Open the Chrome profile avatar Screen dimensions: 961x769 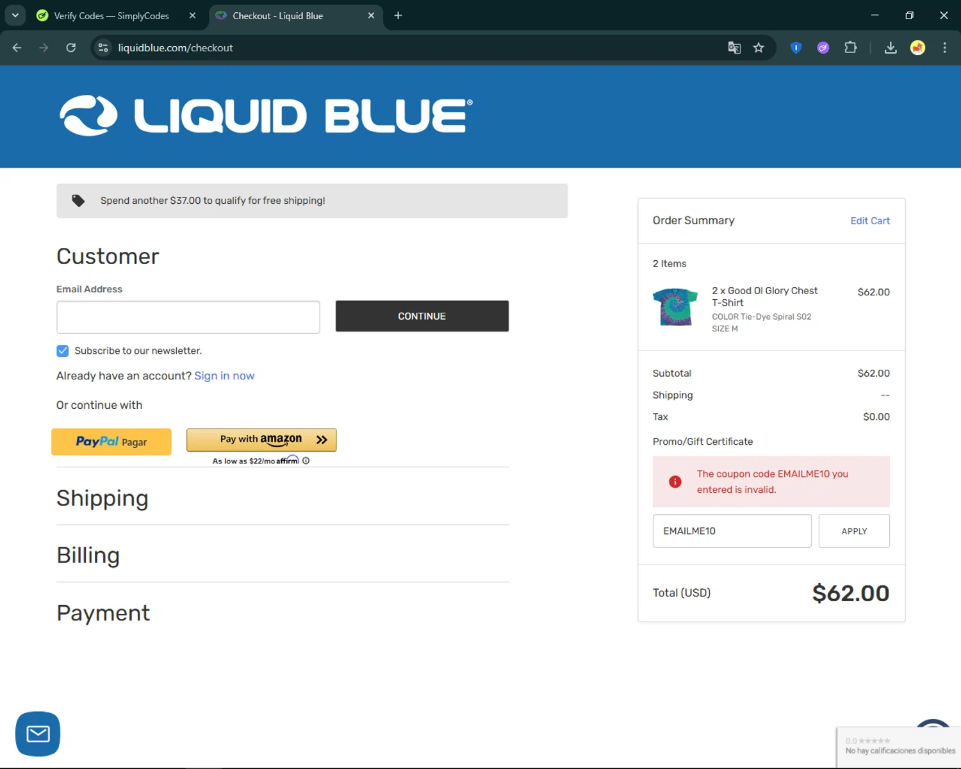pos(917,47)
